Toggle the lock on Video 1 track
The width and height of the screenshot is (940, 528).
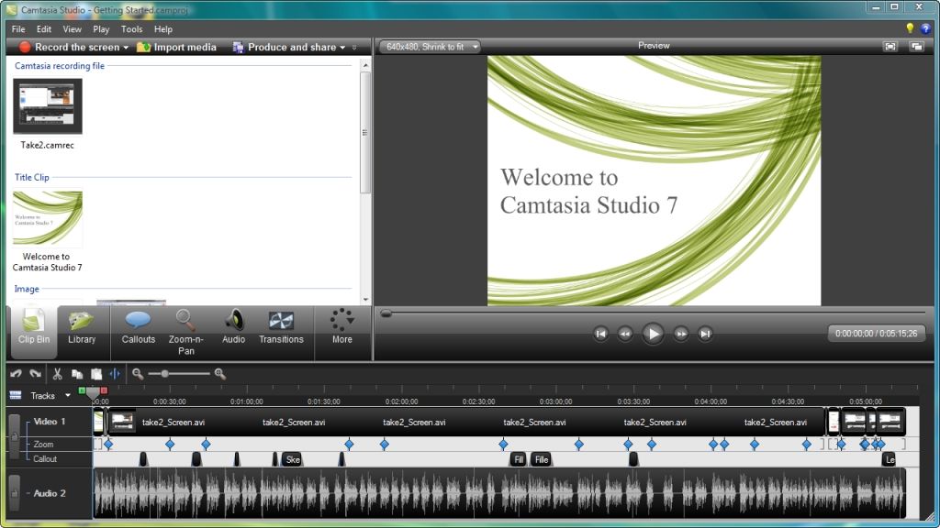pos(15,437)
